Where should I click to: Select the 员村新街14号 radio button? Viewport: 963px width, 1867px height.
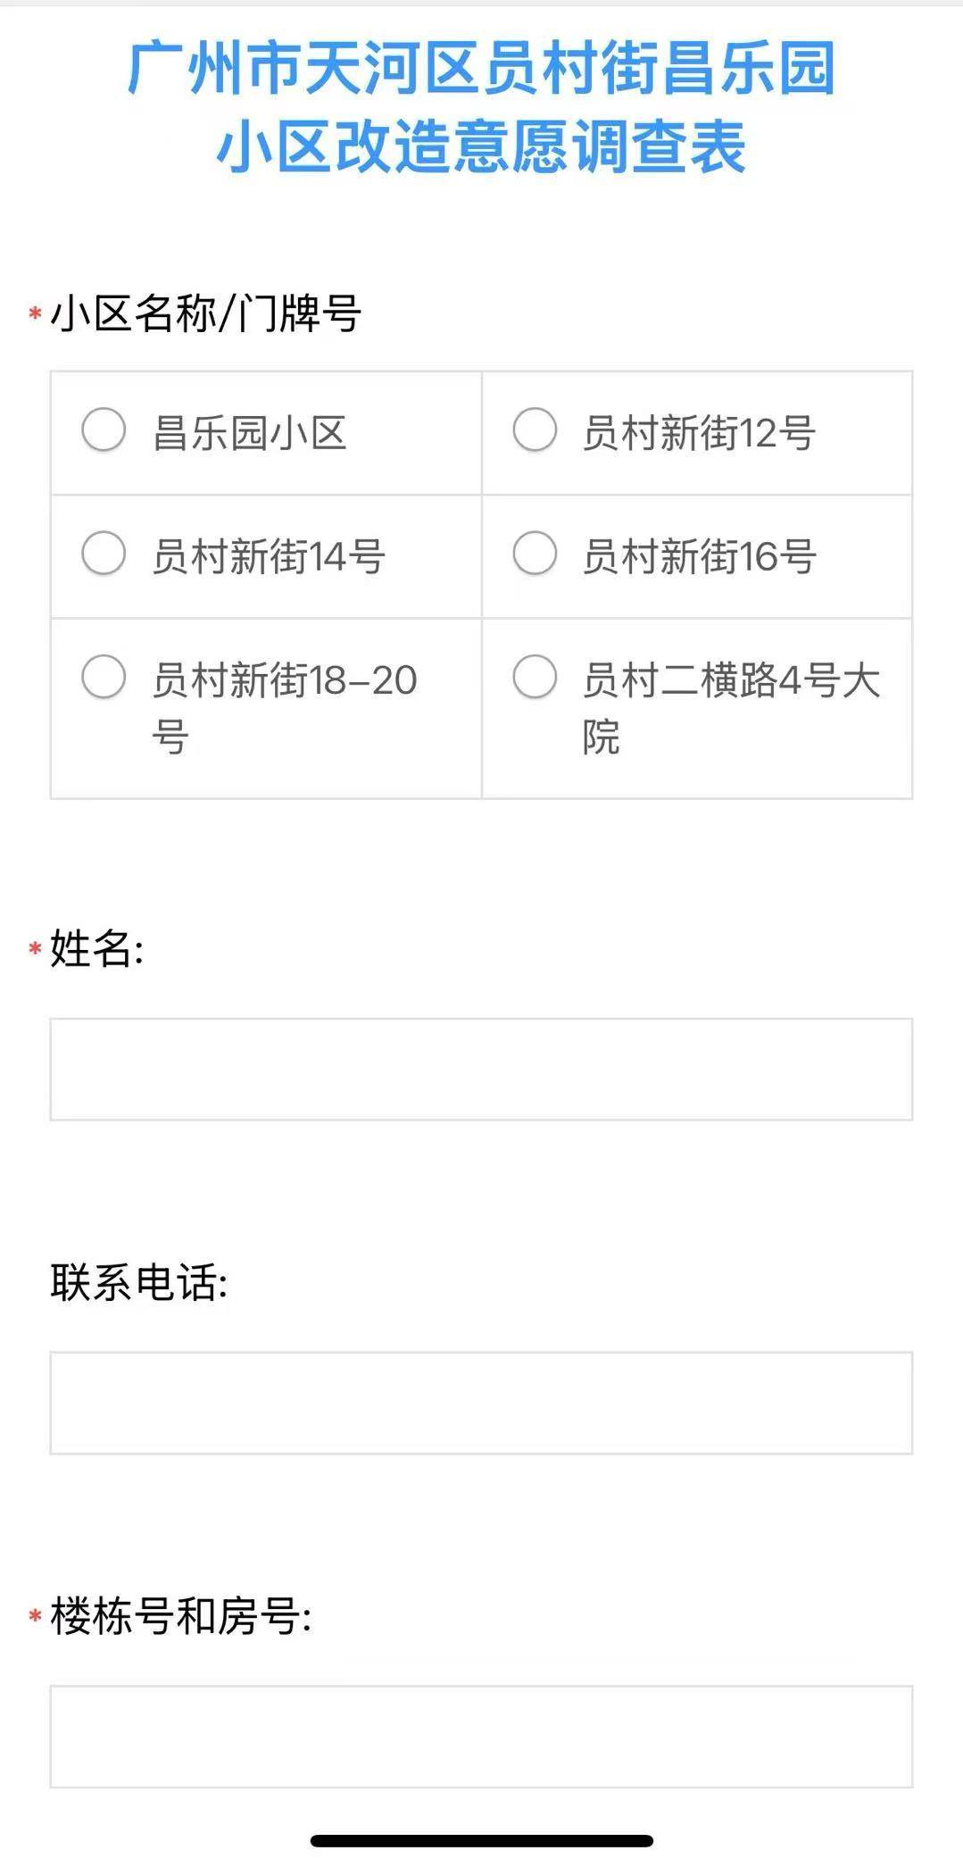pos(104,553)
